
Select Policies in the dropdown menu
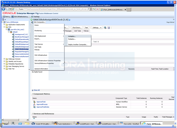[x=37, y=50]
